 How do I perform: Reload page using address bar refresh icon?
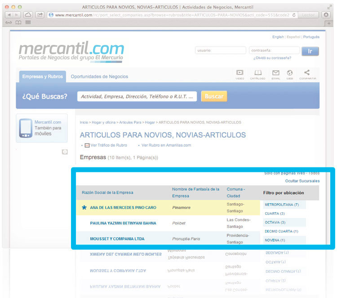pyautogui.click(x=294, y=15)
